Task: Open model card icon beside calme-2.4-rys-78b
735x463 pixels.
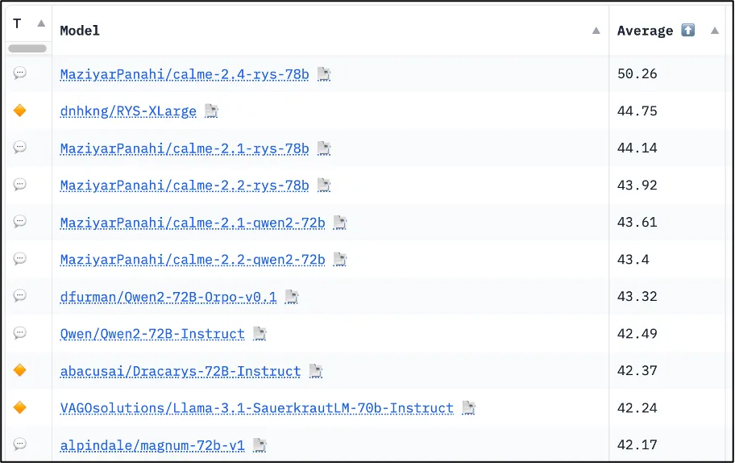Action: click(x=324, y=74)
